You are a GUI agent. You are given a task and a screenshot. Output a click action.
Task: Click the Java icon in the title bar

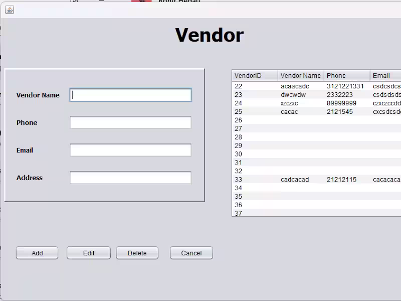(10, 10)
